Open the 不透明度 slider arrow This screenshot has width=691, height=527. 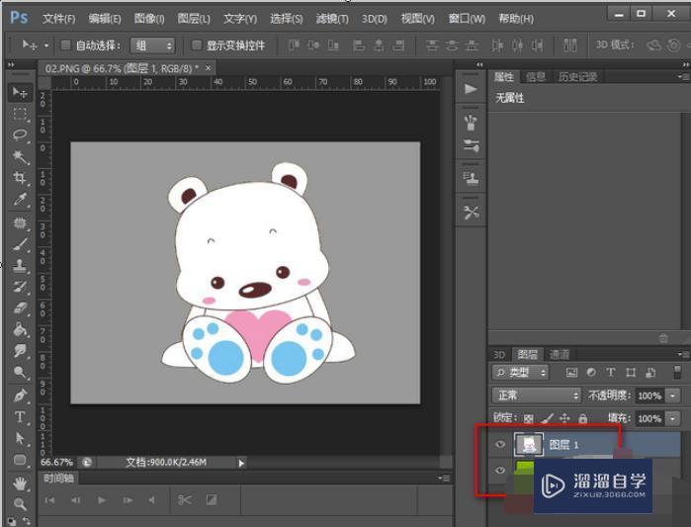click(x=673, y=395)
